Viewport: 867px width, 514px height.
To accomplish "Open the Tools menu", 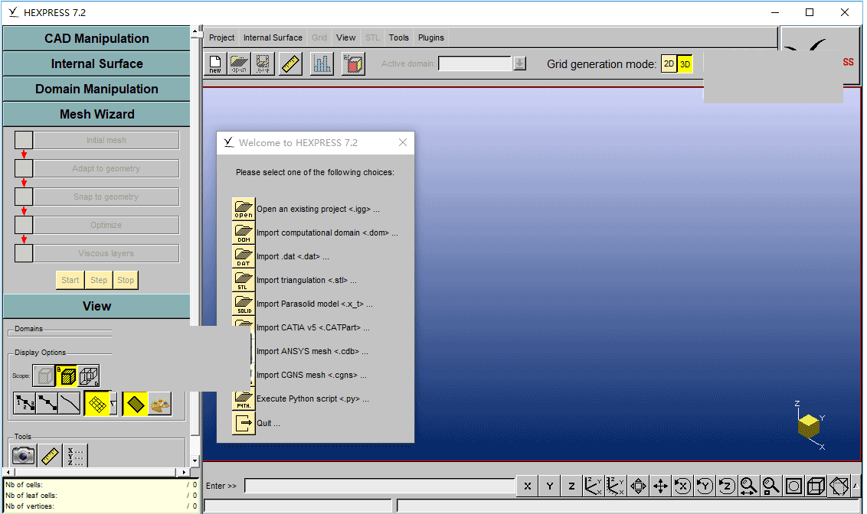I will (x=399, y=37).
